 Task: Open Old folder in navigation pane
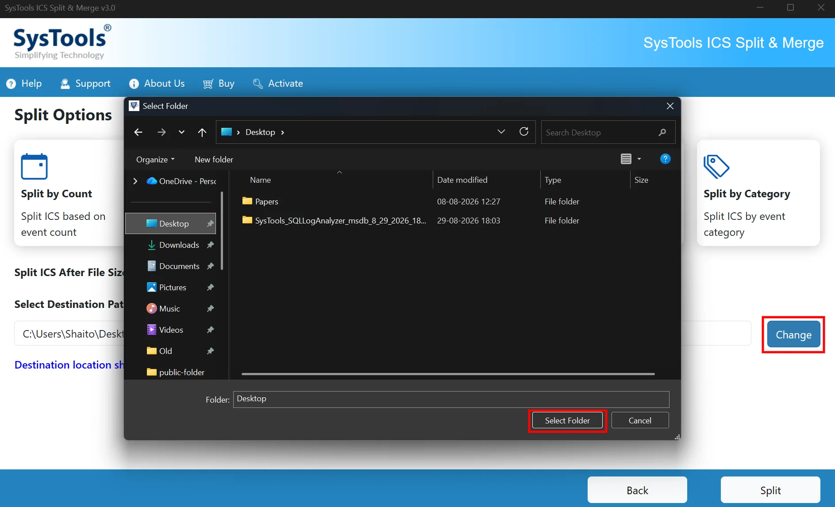coord(159,351)
